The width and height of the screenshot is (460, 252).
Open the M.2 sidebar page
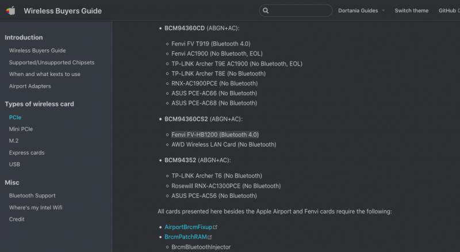[x=14, y=141]
